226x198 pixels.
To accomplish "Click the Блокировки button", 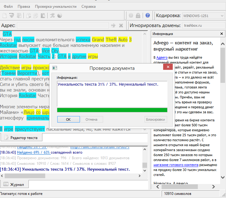I will coord(156,119).
